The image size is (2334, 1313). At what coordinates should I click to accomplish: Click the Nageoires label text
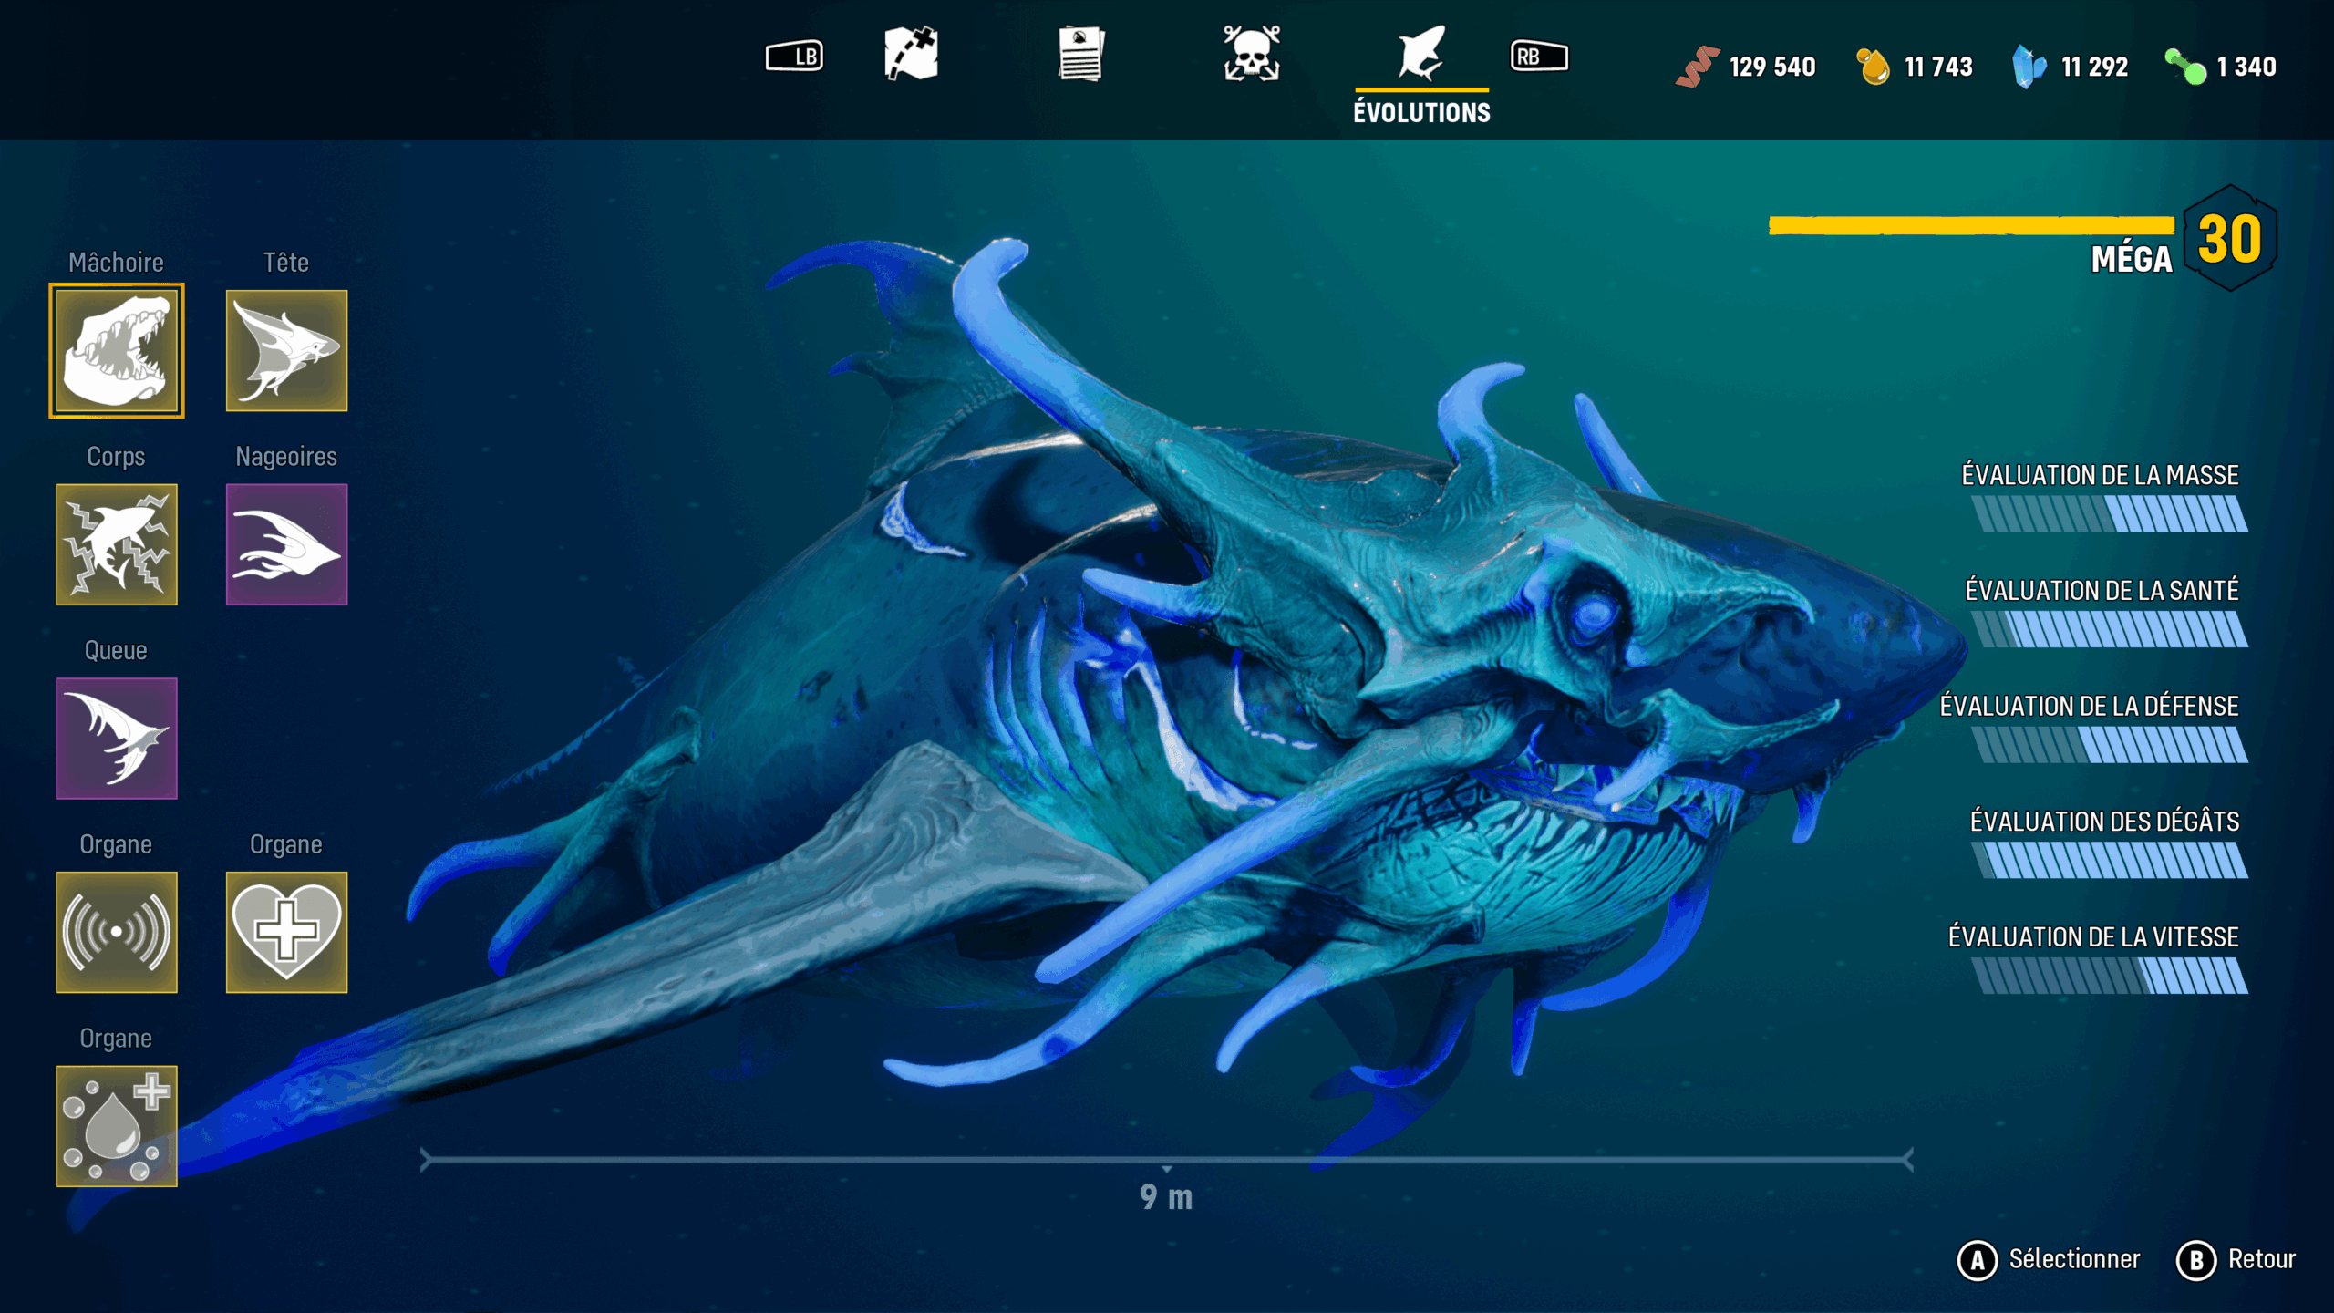tap(286, 457)
